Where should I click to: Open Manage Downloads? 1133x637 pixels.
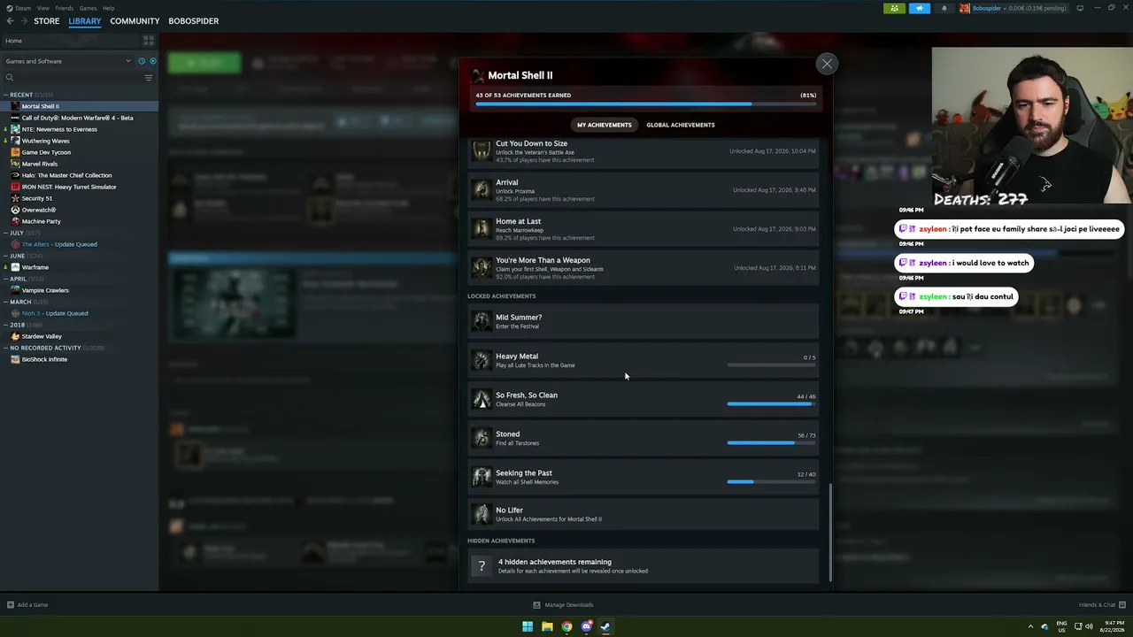click(x=563, y=605)
